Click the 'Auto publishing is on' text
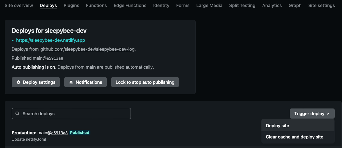 click(x=34, y=67)
